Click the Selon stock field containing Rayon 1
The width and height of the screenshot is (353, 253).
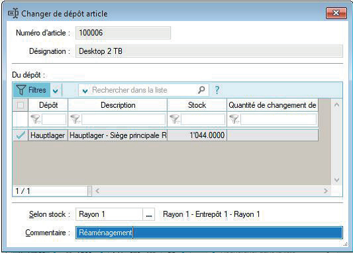point(109,214)
